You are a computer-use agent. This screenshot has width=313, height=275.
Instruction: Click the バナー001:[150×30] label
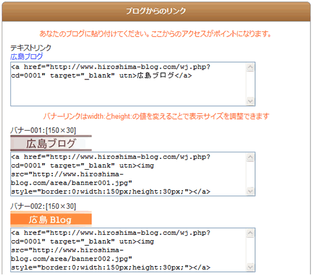(x=43, y=131)
